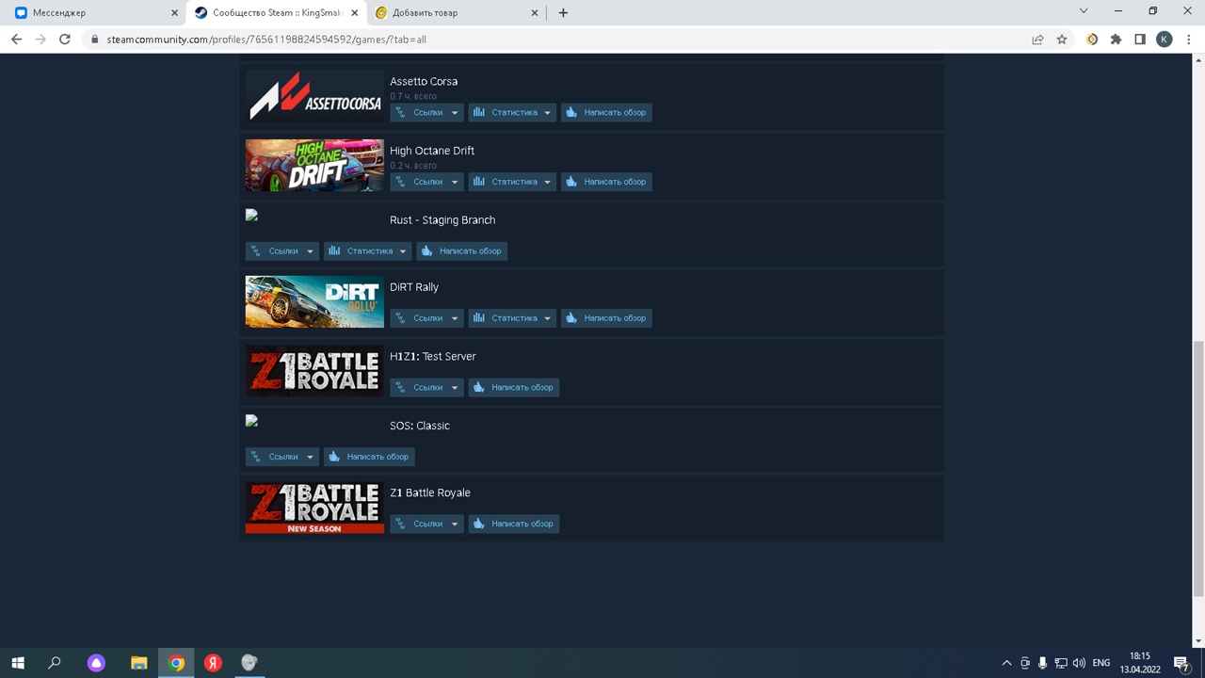
Task: Write a review for Rust - Staging Branch
Action: coord(462,250)
